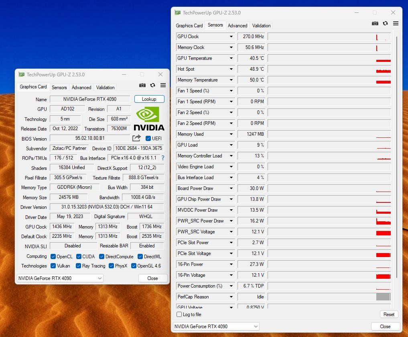Open hamburger menu in Graphics Card window
The width and height of the screenshot is (408, 337).
point(163,85)
